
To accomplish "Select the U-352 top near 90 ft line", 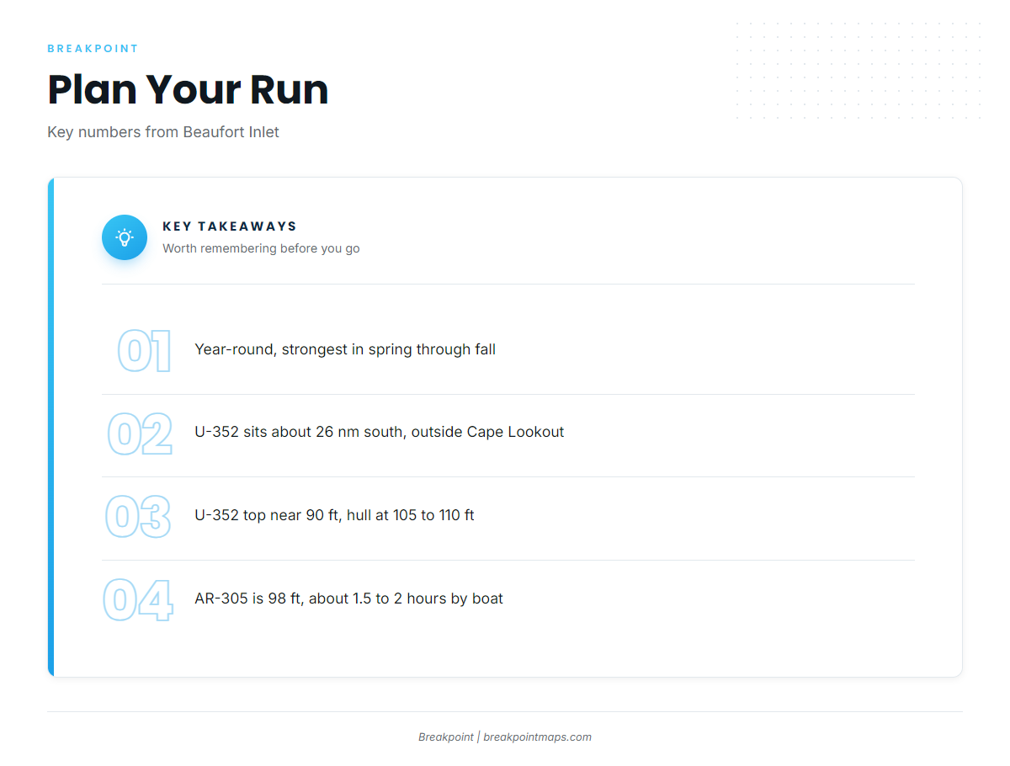I will coord(334,515).
